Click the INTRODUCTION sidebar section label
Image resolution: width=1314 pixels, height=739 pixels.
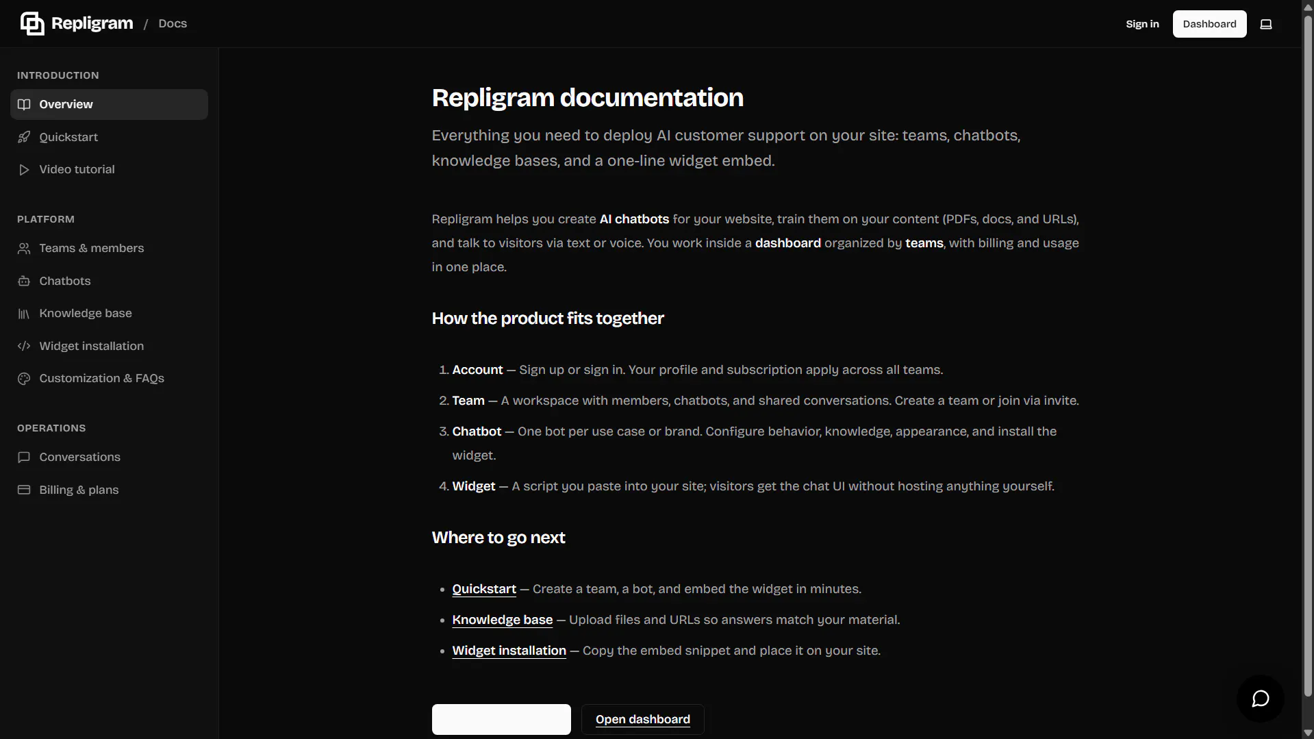click(x=58, y=75)
